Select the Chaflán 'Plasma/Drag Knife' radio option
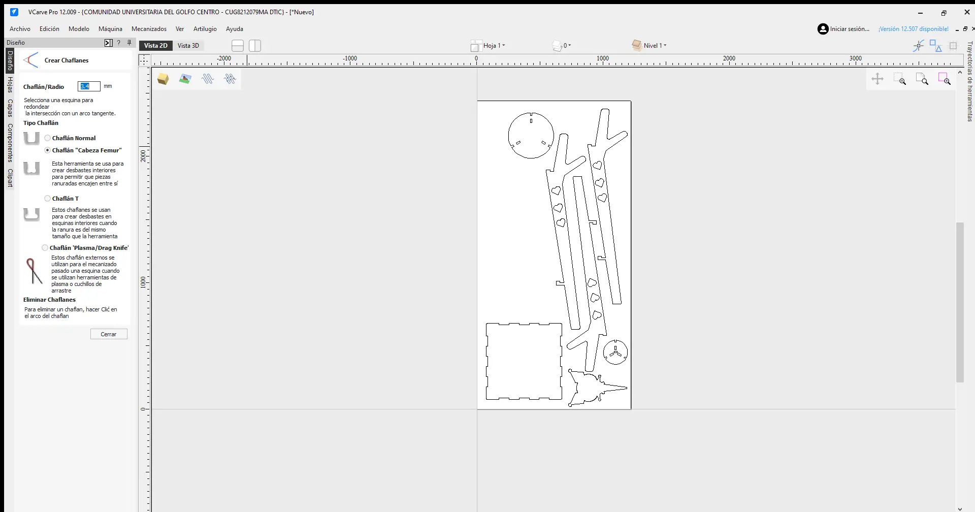Image resolution: width=975 pixels, height=512 pixels. click(45, 248)
